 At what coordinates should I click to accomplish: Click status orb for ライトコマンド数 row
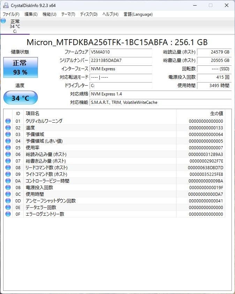8,174
